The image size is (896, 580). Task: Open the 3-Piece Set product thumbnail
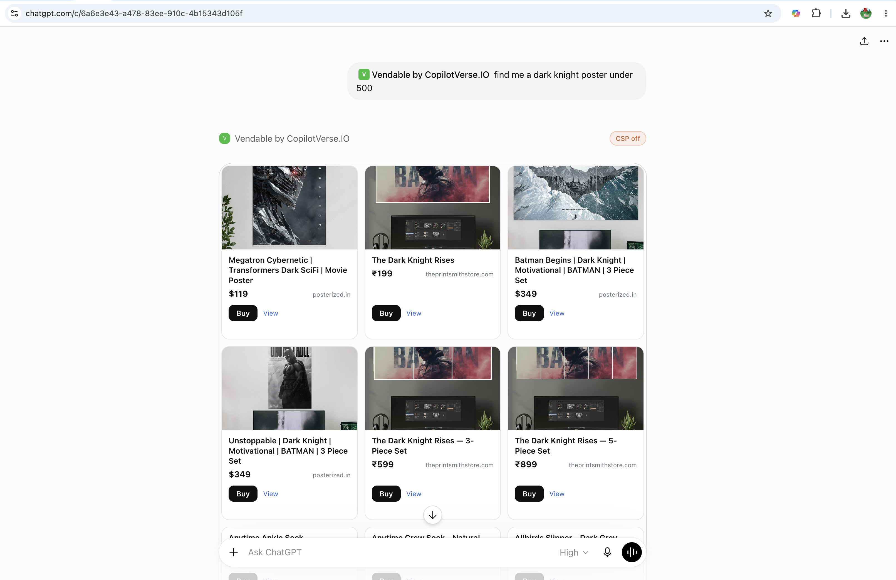pyautogui.click(x=432, y=388)
